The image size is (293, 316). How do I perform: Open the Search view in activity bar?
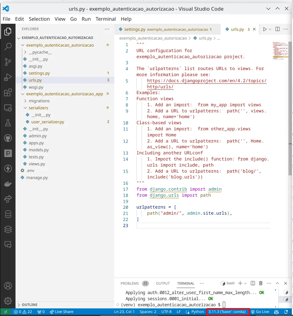coord(8,47)
